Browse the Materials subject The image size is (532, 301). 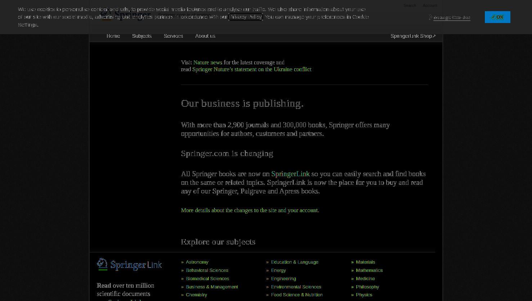point(365,262)
